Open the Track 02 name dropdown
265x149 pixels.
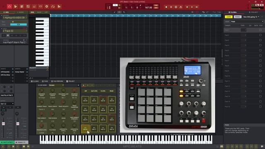pyautogui.click(x=14, y=31)
